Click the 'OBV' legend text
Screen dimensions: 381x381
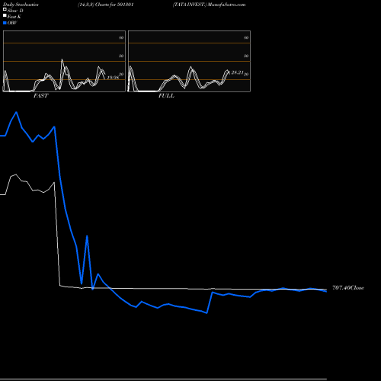pos(12,23)
